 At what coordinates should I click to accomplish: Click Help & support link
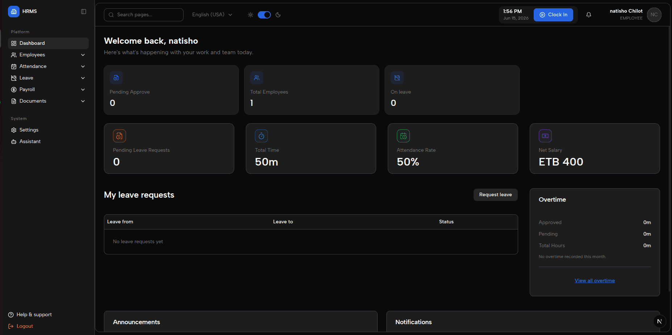pyautogui.click(x=30, y=315)
